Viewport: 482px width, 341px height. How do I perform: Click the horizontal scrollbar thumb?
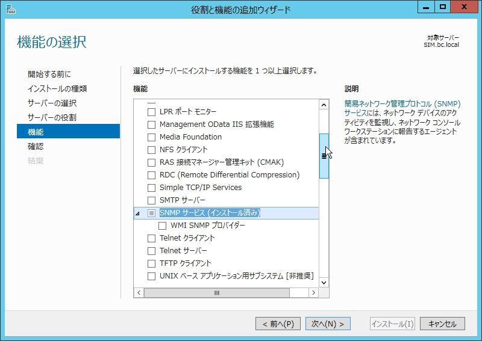point(217,292)
